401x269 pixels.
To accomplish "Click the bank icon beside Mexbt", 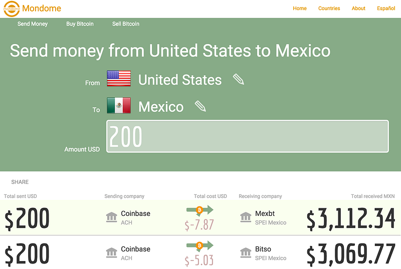I will pos(246,217).
